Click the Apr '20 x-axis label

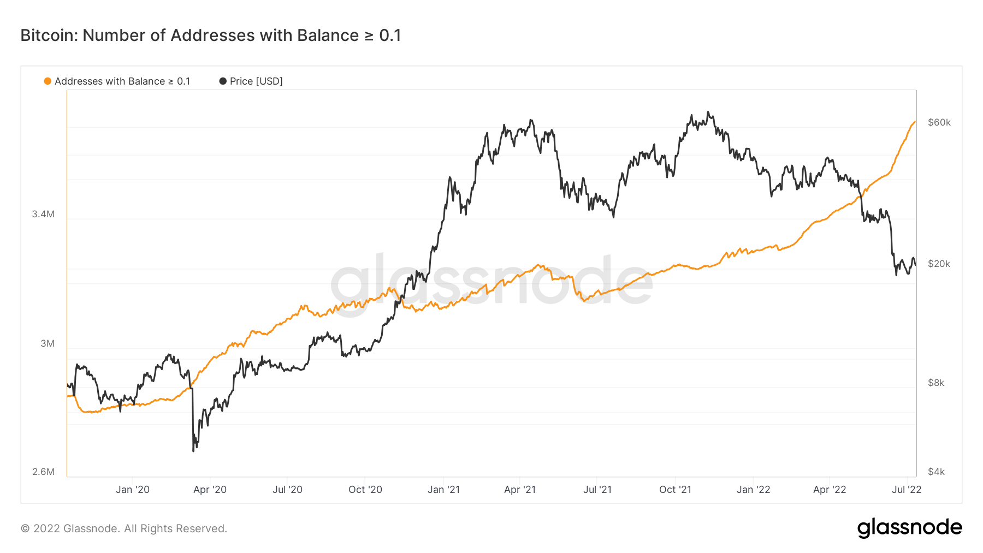tap(210, 490)
